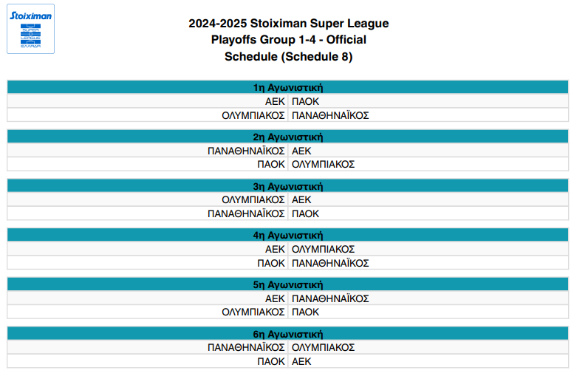
Task: Click the "2024-2025 Stoiximan Super League" title line
Action: pos(288,24)
